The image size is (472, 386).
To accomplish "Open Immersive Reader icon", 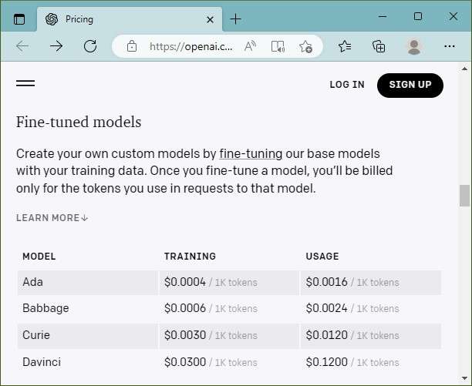I will pos(278,46).
